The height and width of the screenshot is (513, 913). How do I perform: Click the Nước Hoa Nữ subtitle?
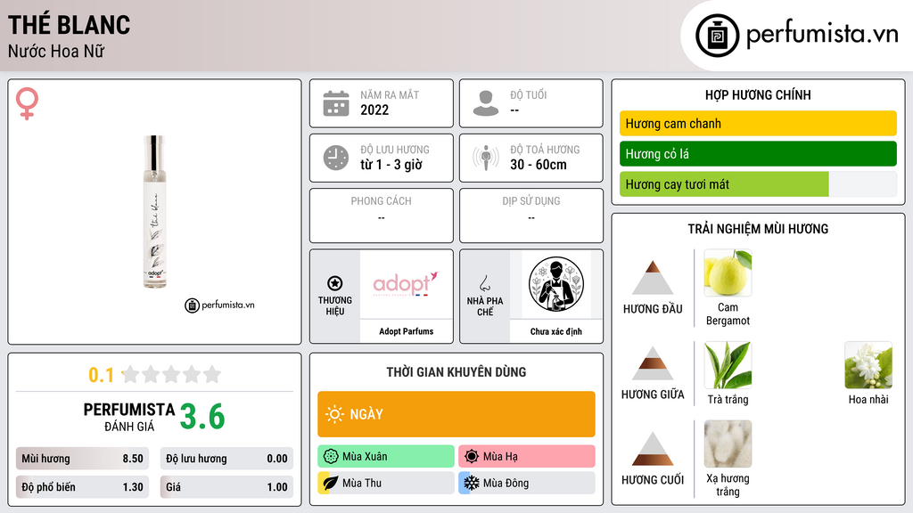(x=56, y=51)
